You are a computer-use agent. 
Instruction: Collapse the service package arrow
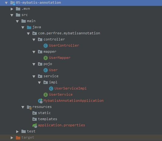(34, 77)
